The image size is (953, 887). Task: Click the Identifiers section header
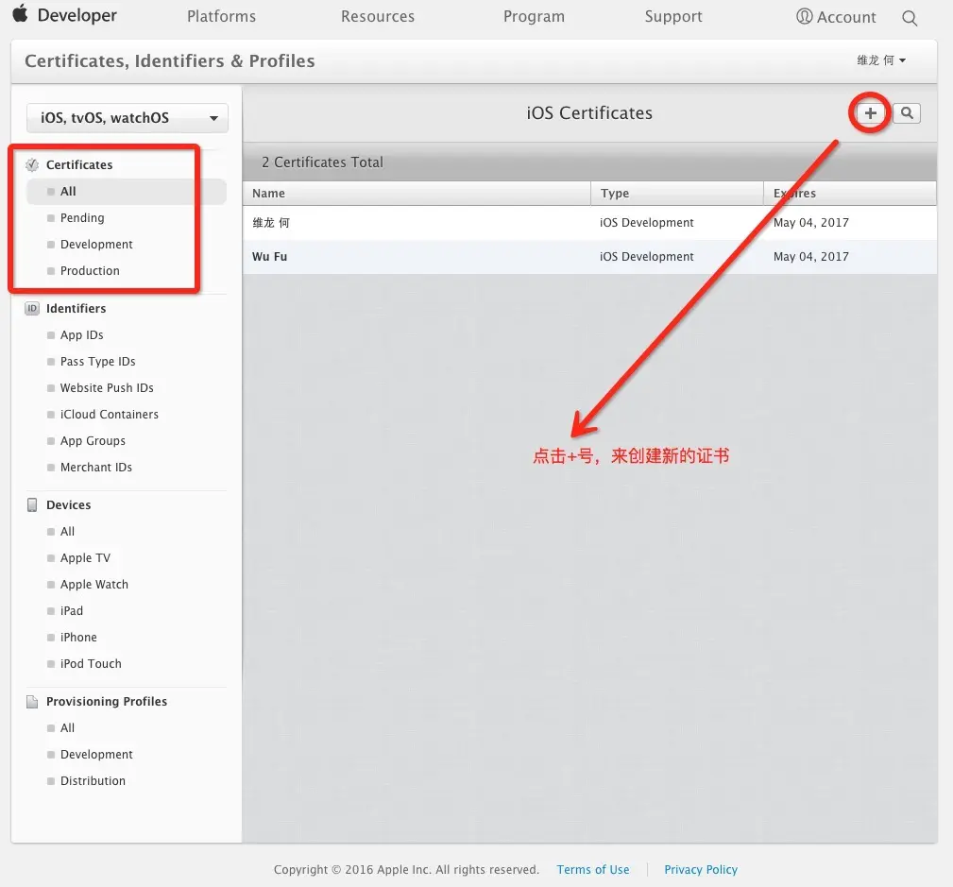[x=76, y=308]
